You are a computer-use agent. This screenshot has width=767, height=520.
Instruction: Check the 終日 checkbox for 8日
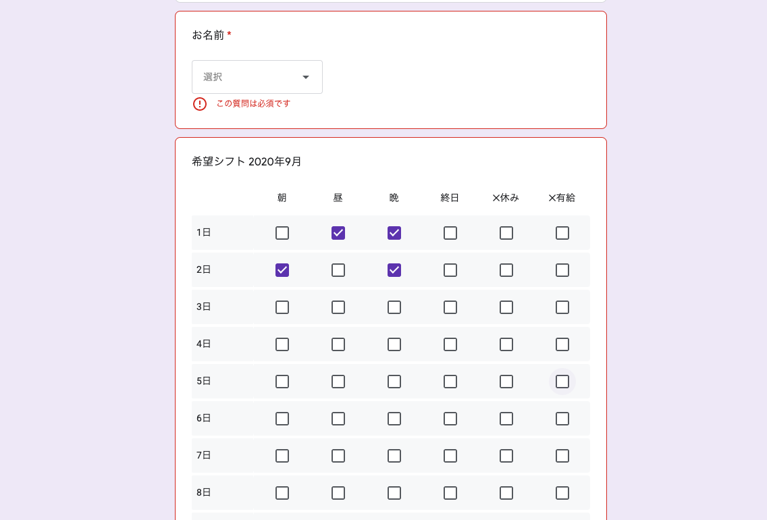[x=450, y=493]
